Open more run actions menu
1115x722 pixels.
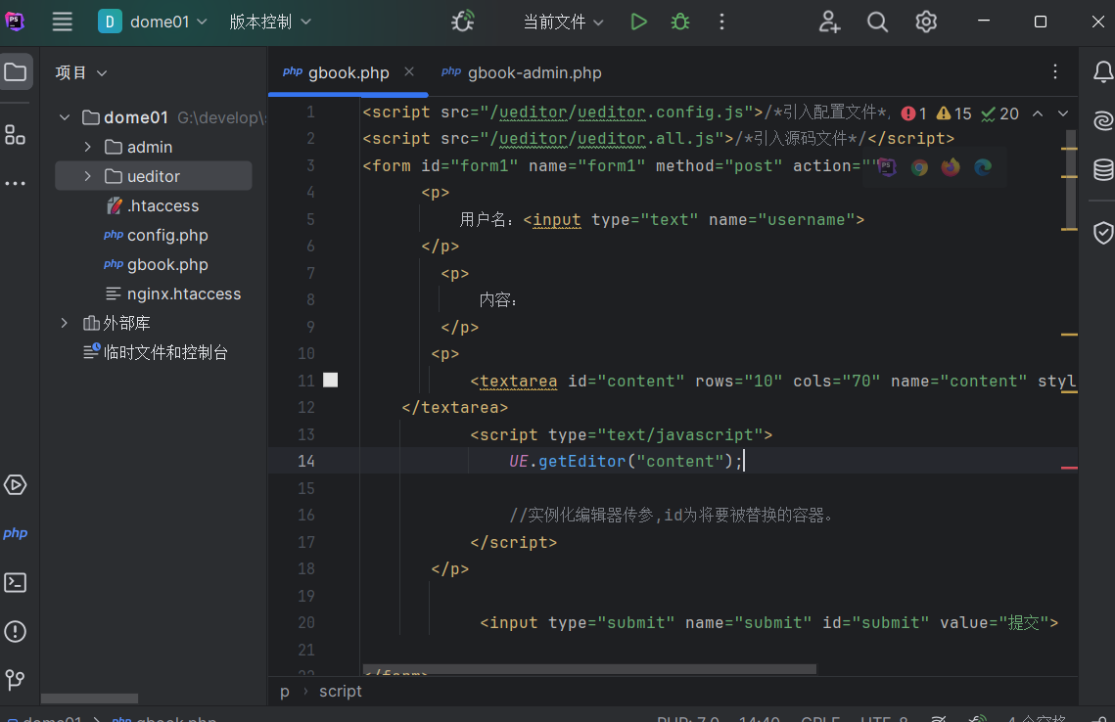point(721,22)
